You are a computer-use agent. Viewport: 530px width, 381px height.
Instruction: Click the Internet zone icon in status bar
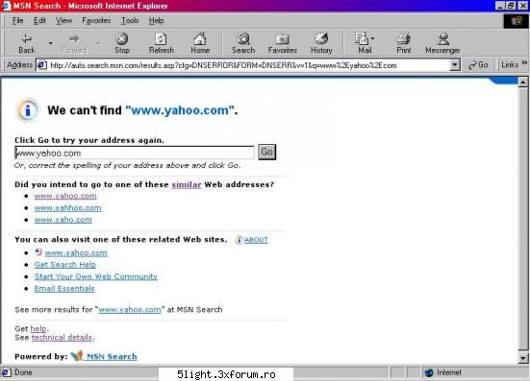coord(429,372)
